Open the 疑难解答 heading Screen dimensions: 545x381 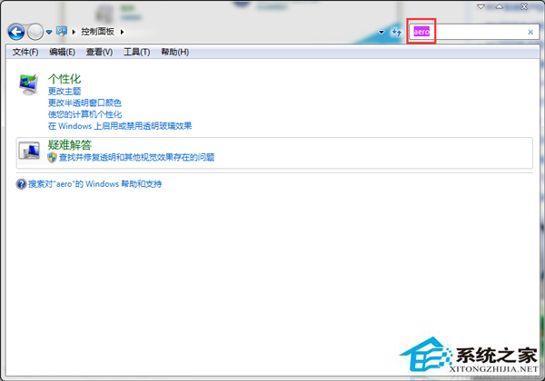(70, 145)
